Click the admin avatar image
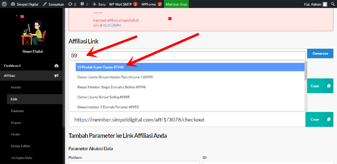This screenshot has height=164, width=337. tap(325, 4)
